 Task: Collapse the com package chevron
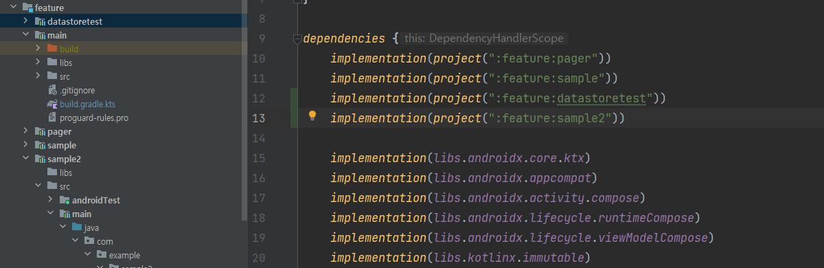76,241
